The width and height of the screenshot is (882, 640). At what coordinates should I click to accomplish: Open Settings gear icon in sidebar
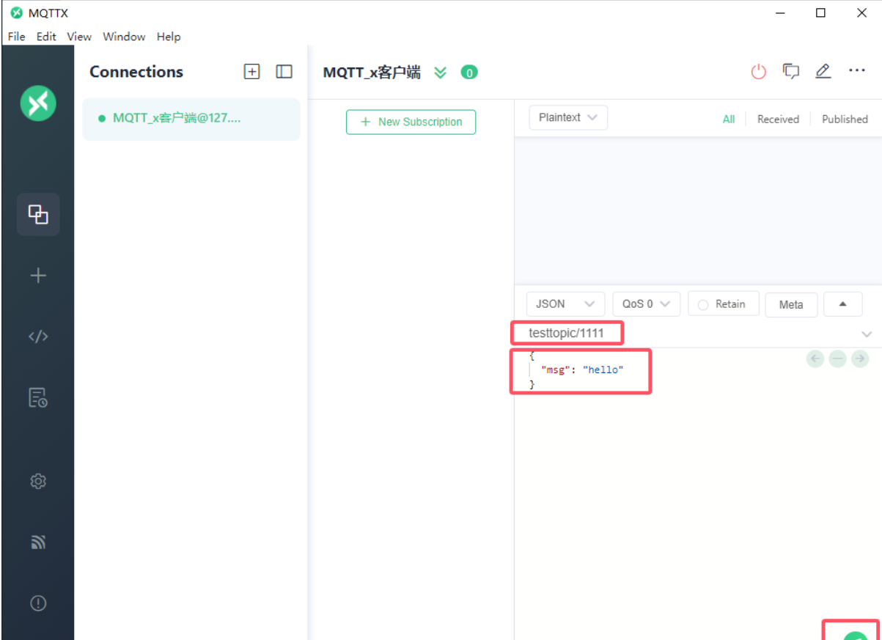click(38, 482)
